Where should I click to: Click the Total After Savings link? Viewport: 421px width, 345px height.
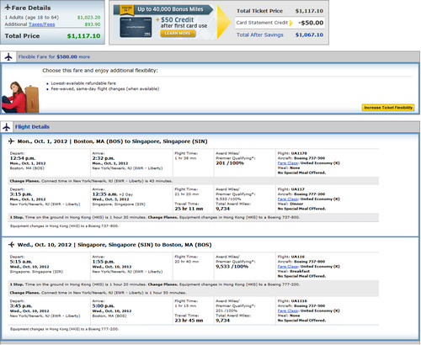(x=260, y=34)
